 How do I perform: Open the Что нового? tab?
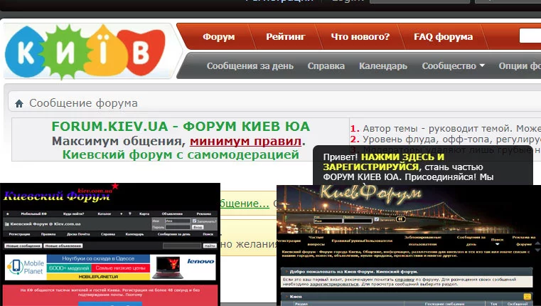point(360,36)
